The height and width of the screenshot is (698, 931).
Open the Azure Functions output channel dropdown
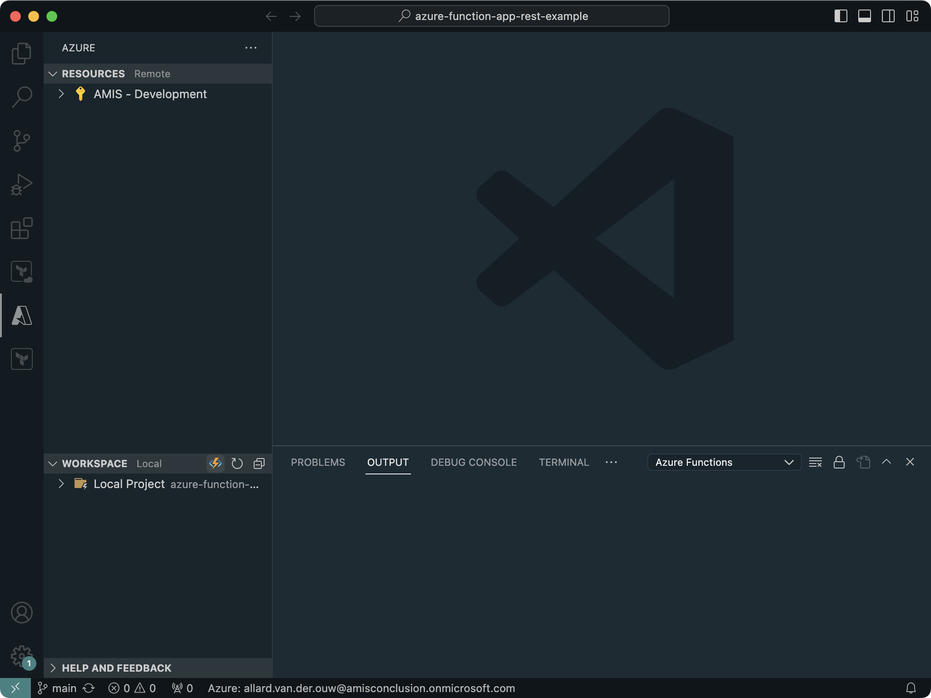724,462
